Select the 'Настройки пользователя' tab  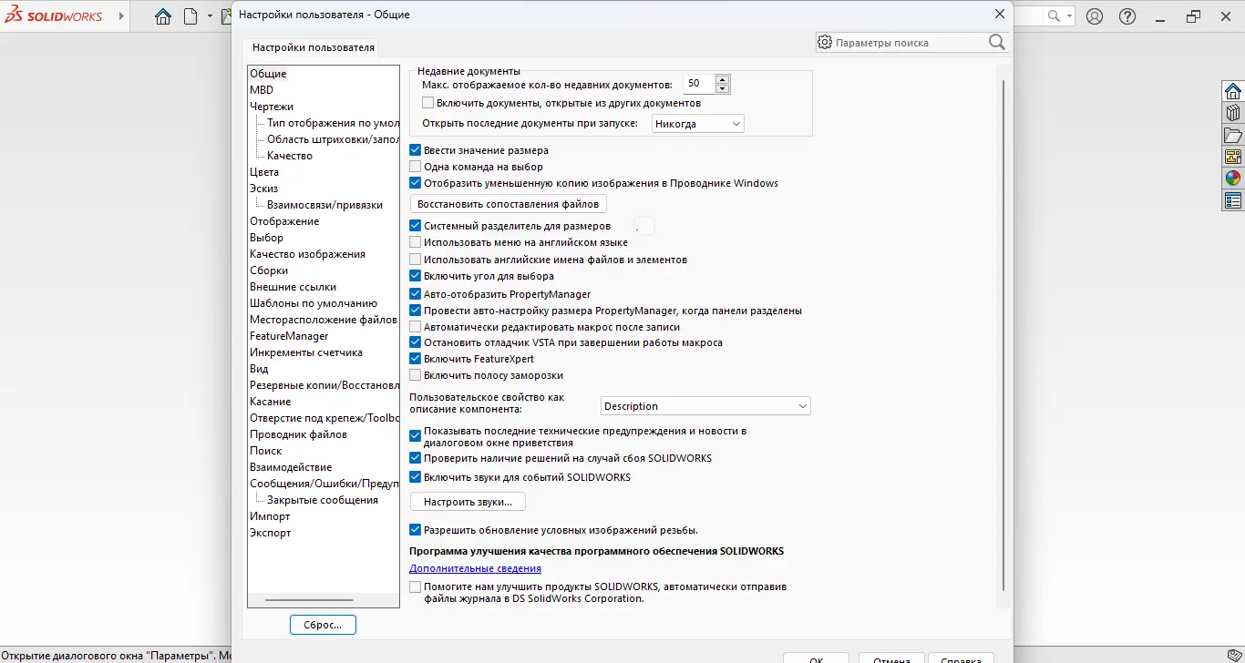[x=314, y=47]
